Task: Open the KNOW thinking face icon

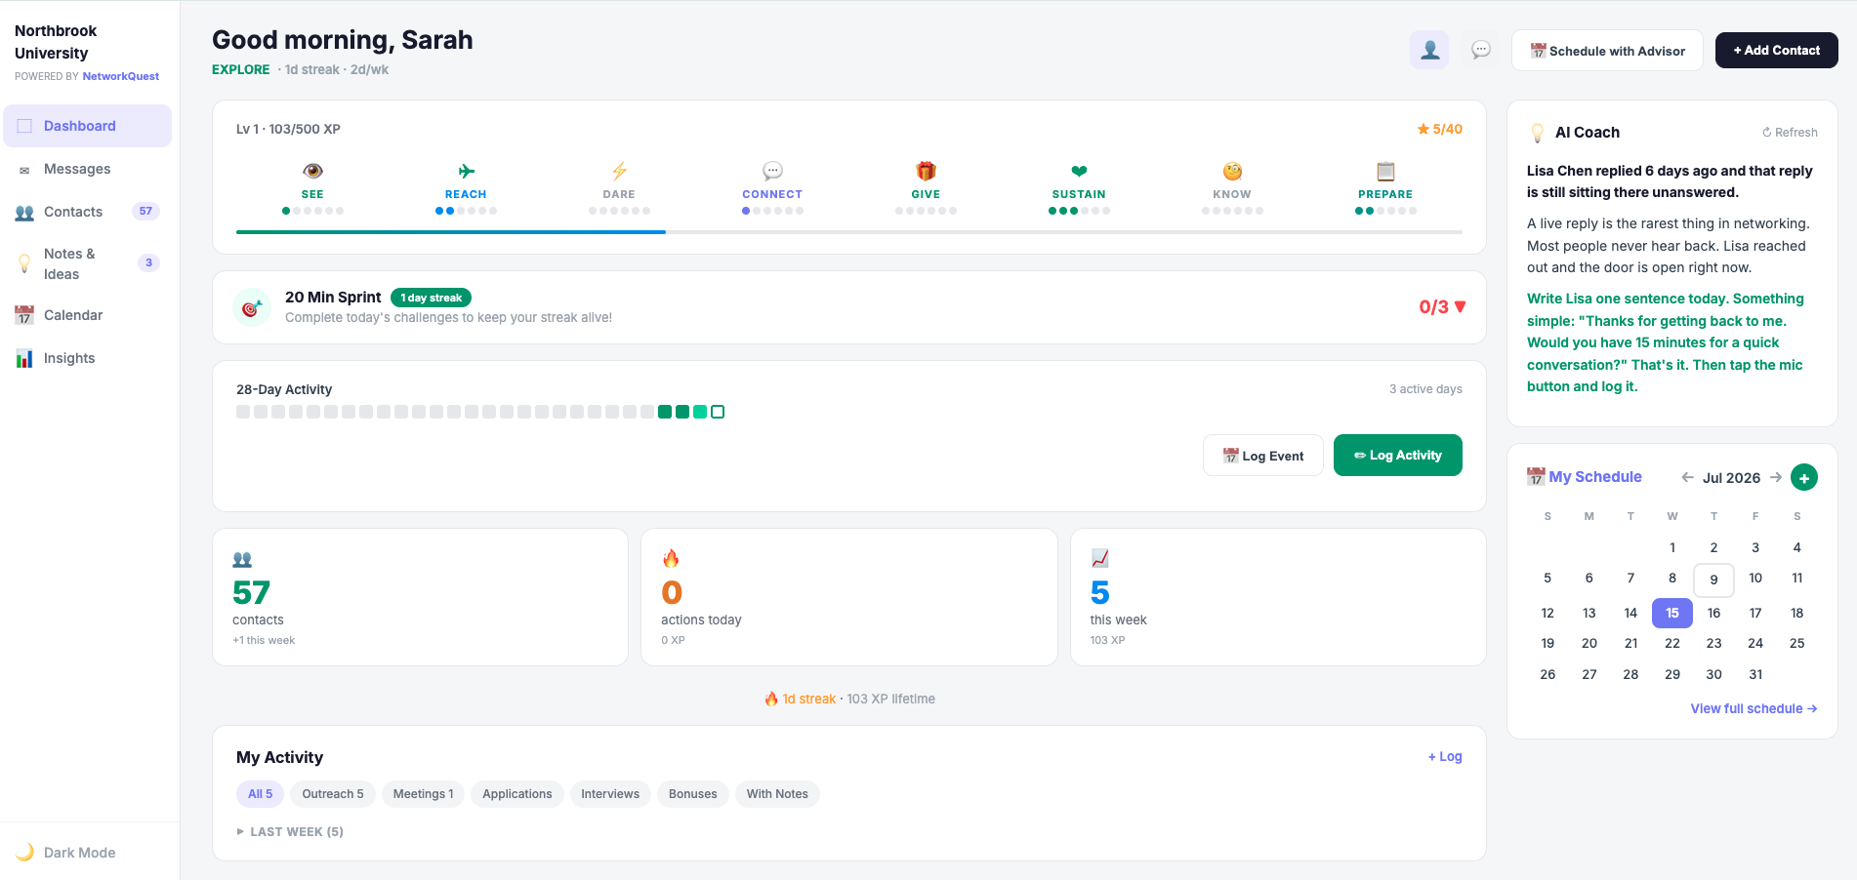Action: pyautogui.click(x=1232, y=171)
